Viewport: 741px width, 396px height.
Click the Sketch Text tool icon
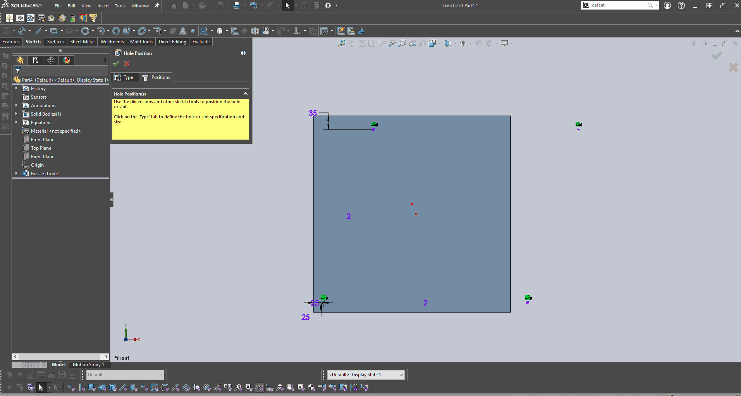coord(183,31)
